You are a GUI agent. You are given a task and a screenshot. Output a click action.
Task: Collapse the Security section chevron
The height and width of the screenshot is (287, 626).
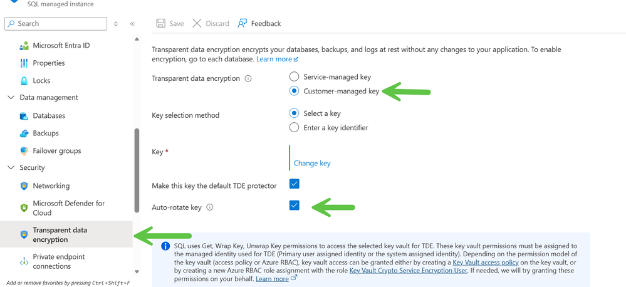coord(11,168)
